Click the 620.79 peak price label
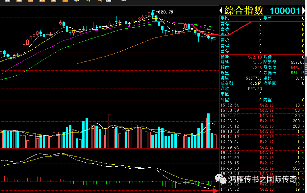Viewport: 307px width, 193px height. (x=166, y=12)
